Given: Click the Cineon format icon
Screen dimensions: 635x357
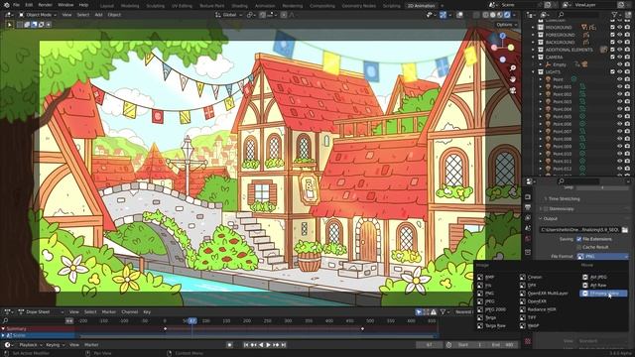Looking at the screenshot, I should [523, 278].
